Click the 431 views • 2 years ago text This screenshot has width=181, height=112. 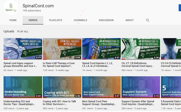[x=95, y=109]
